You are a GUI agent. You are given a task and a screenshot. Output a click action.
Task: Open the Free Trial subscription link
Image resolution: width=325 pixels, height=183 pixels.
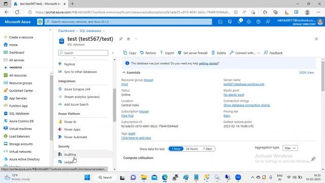127,116
